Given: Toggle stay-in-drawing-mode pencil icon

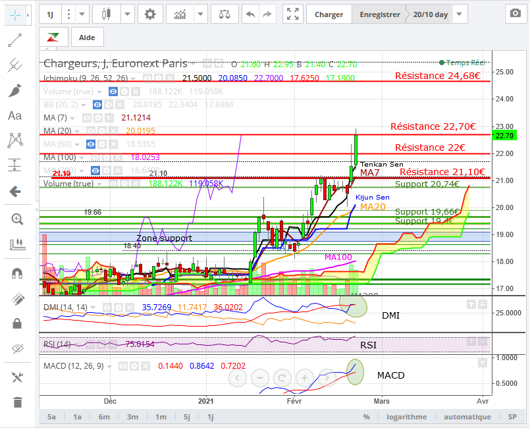Looking at the screenshot, I should coord(18,299).
